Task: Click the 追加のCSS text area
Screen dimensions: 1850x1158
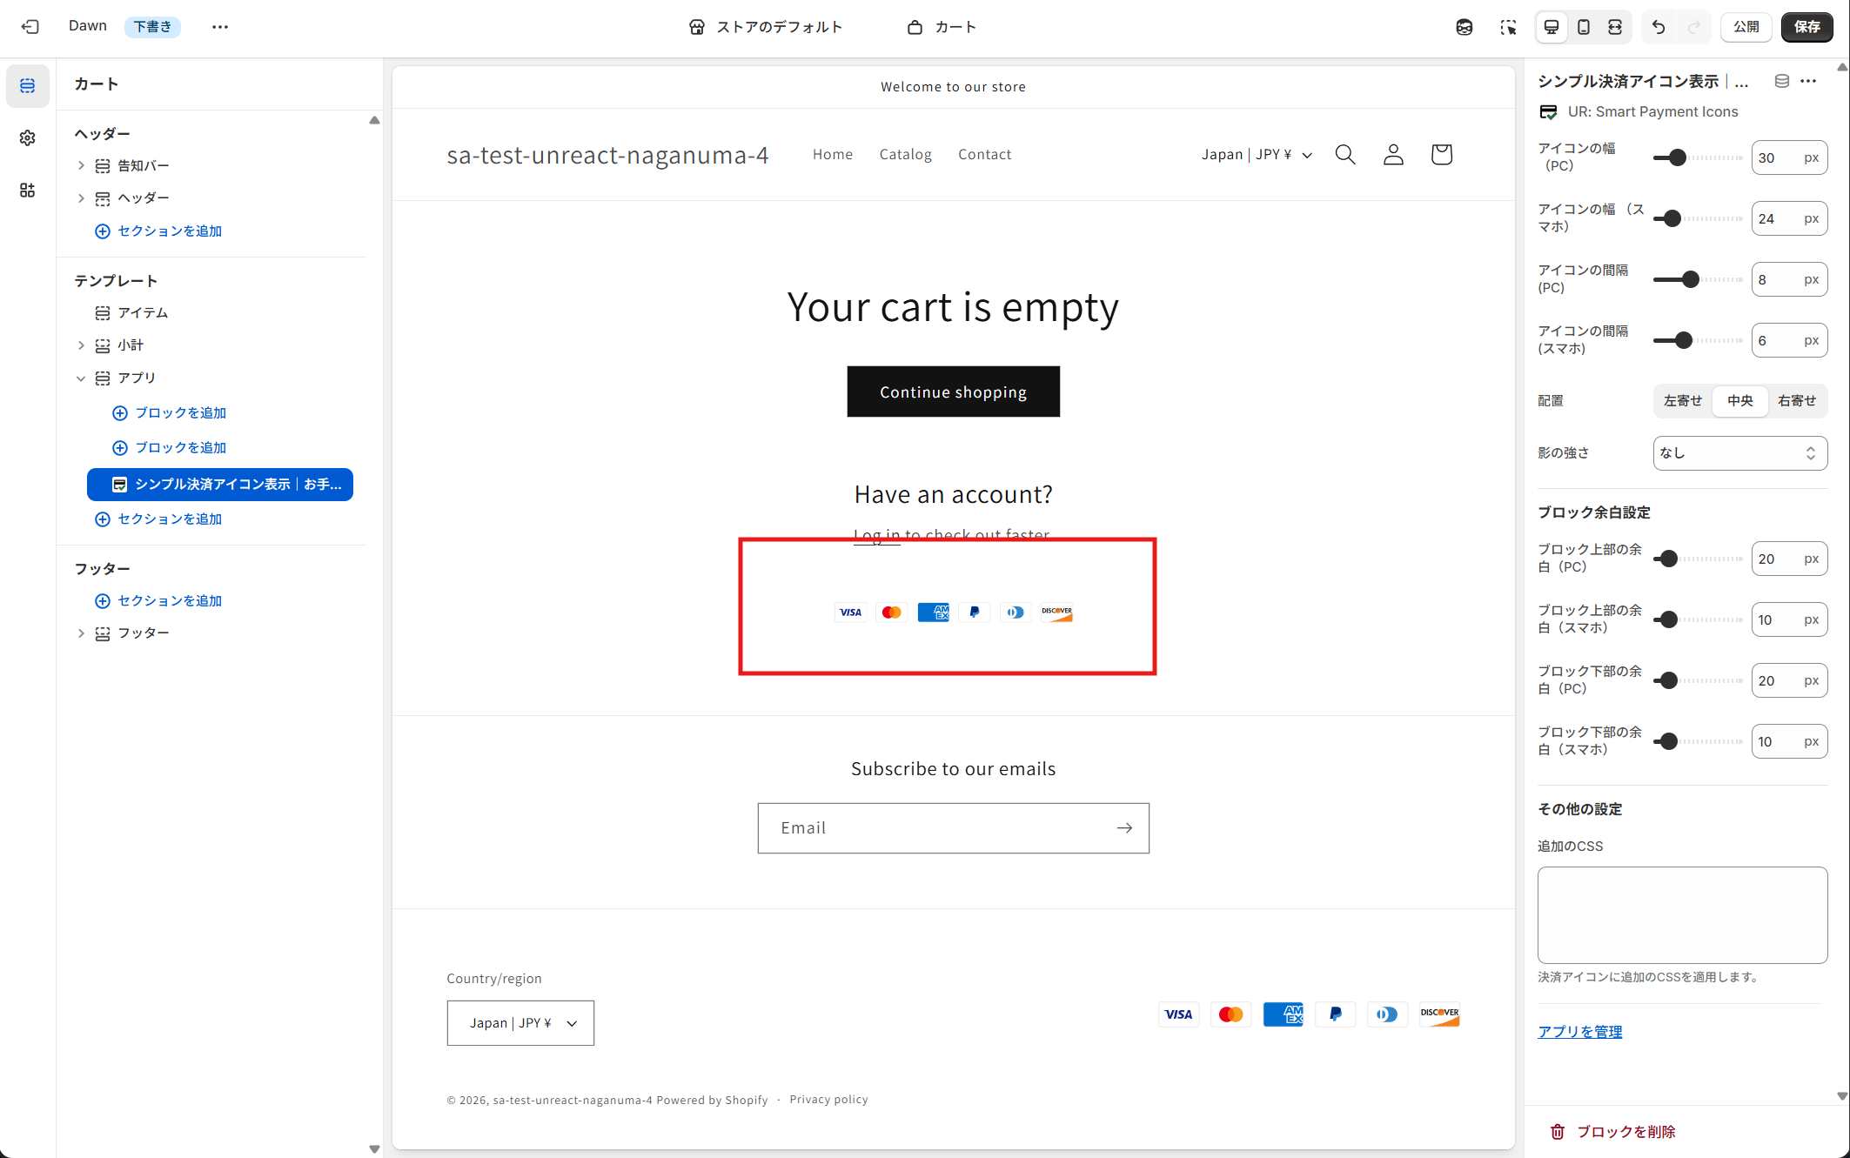Action: click(1682, 914)
